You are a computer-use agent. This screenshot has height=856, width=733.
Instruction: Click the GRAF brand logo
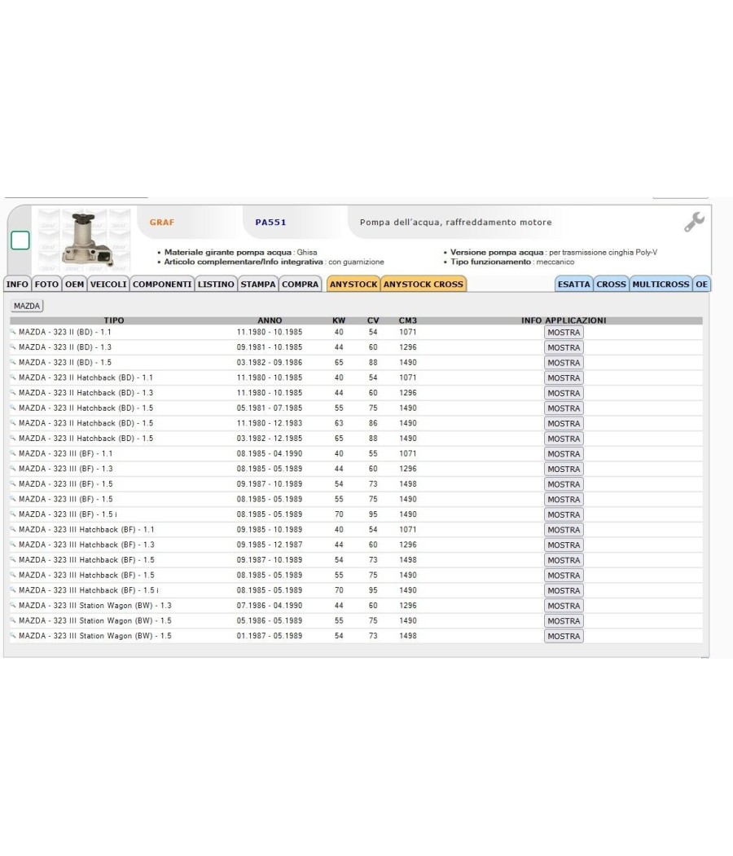[x=162, y=223]
